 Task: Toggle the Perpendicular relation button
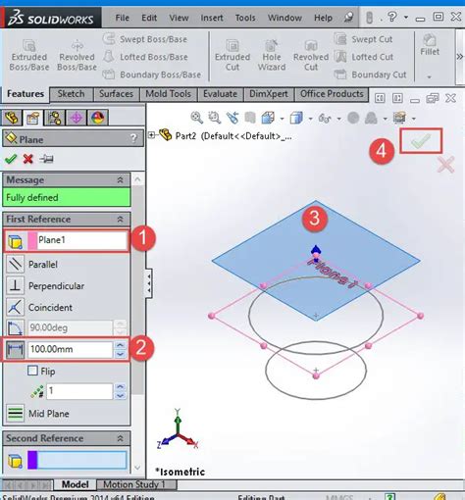pos(15,285)
